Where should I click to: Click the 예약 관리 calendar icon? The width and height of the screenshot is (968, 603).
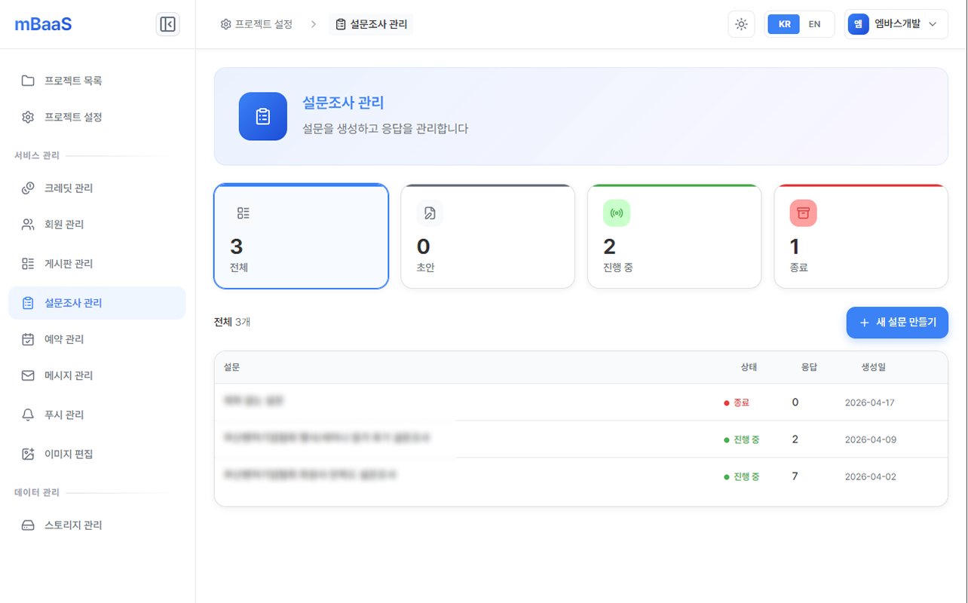[28, 339]
